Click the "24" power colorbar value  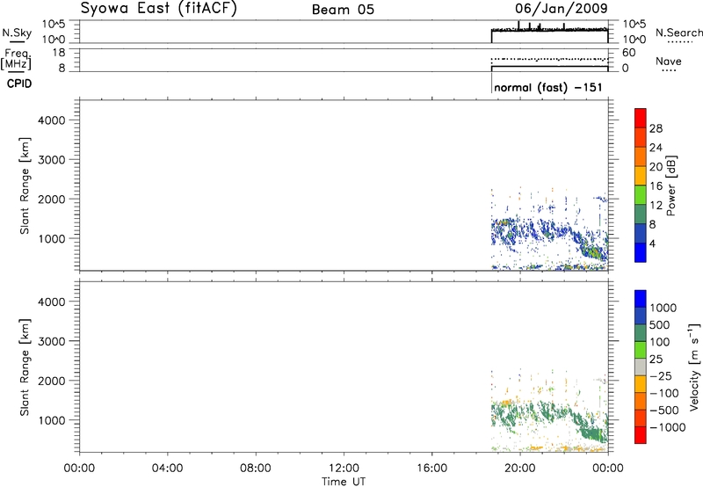[x=656, y=148]
